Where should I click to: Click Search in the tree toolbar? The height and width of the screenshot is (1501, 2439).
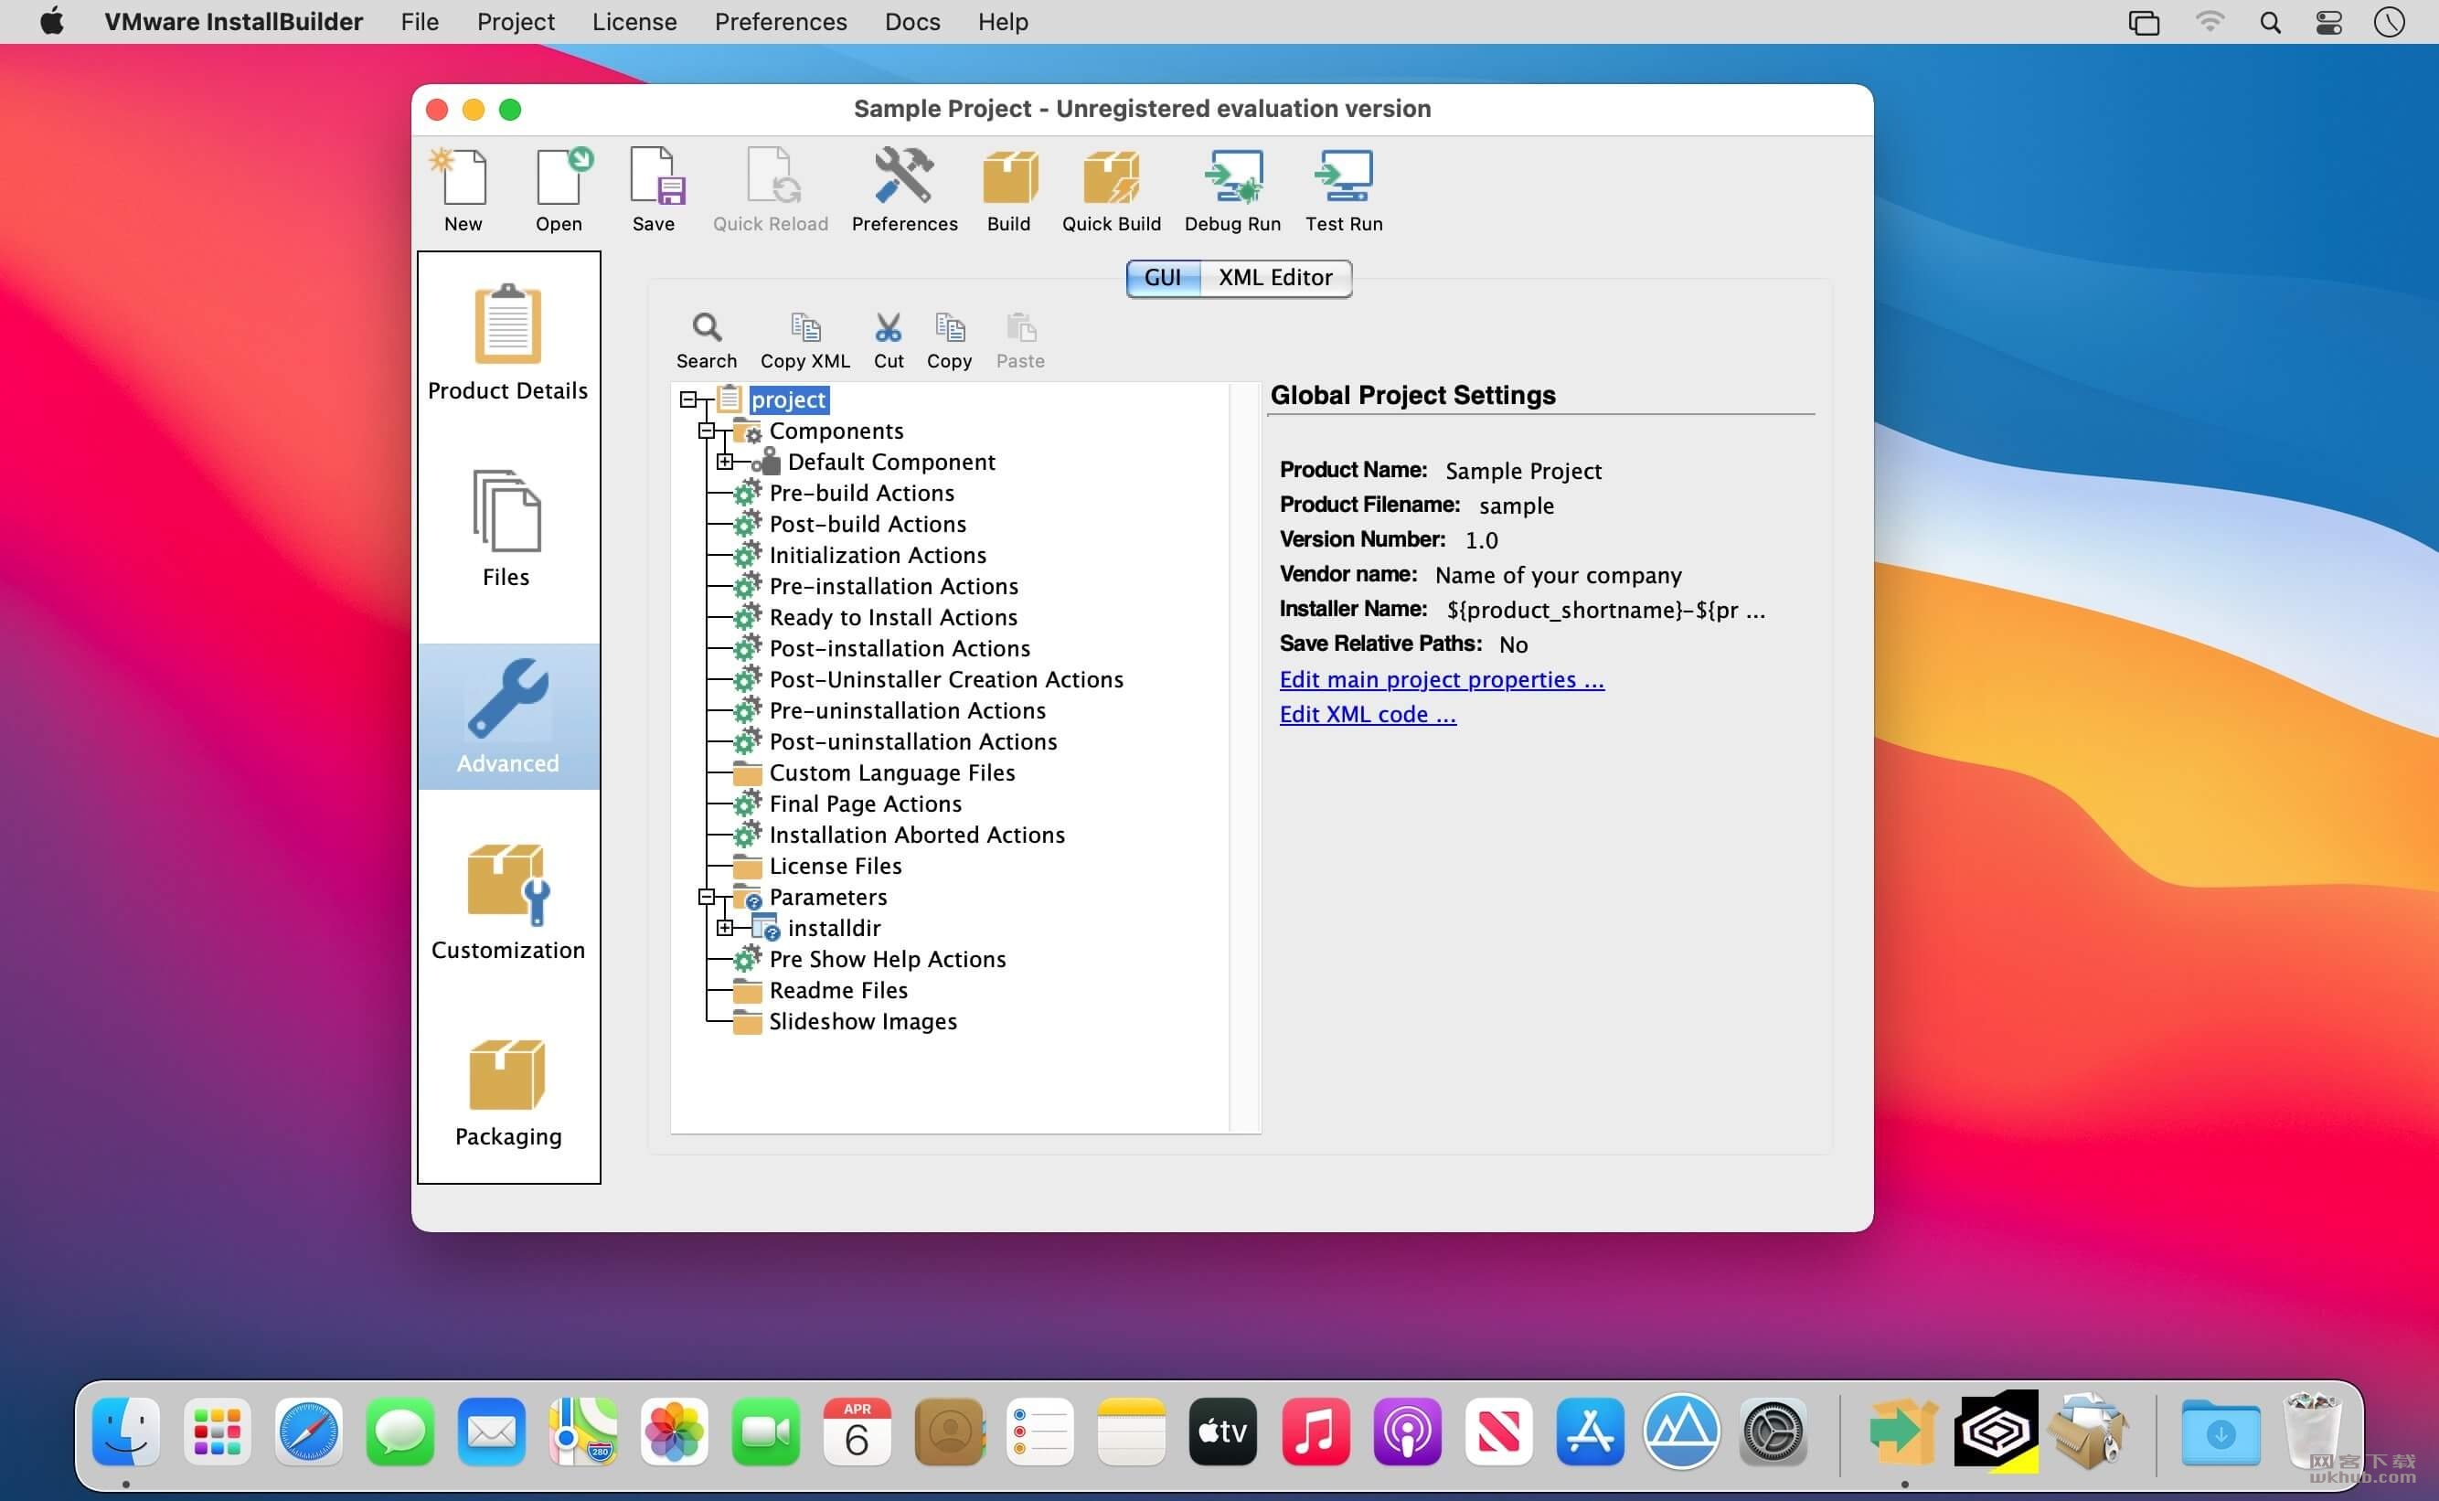(707, 342)
